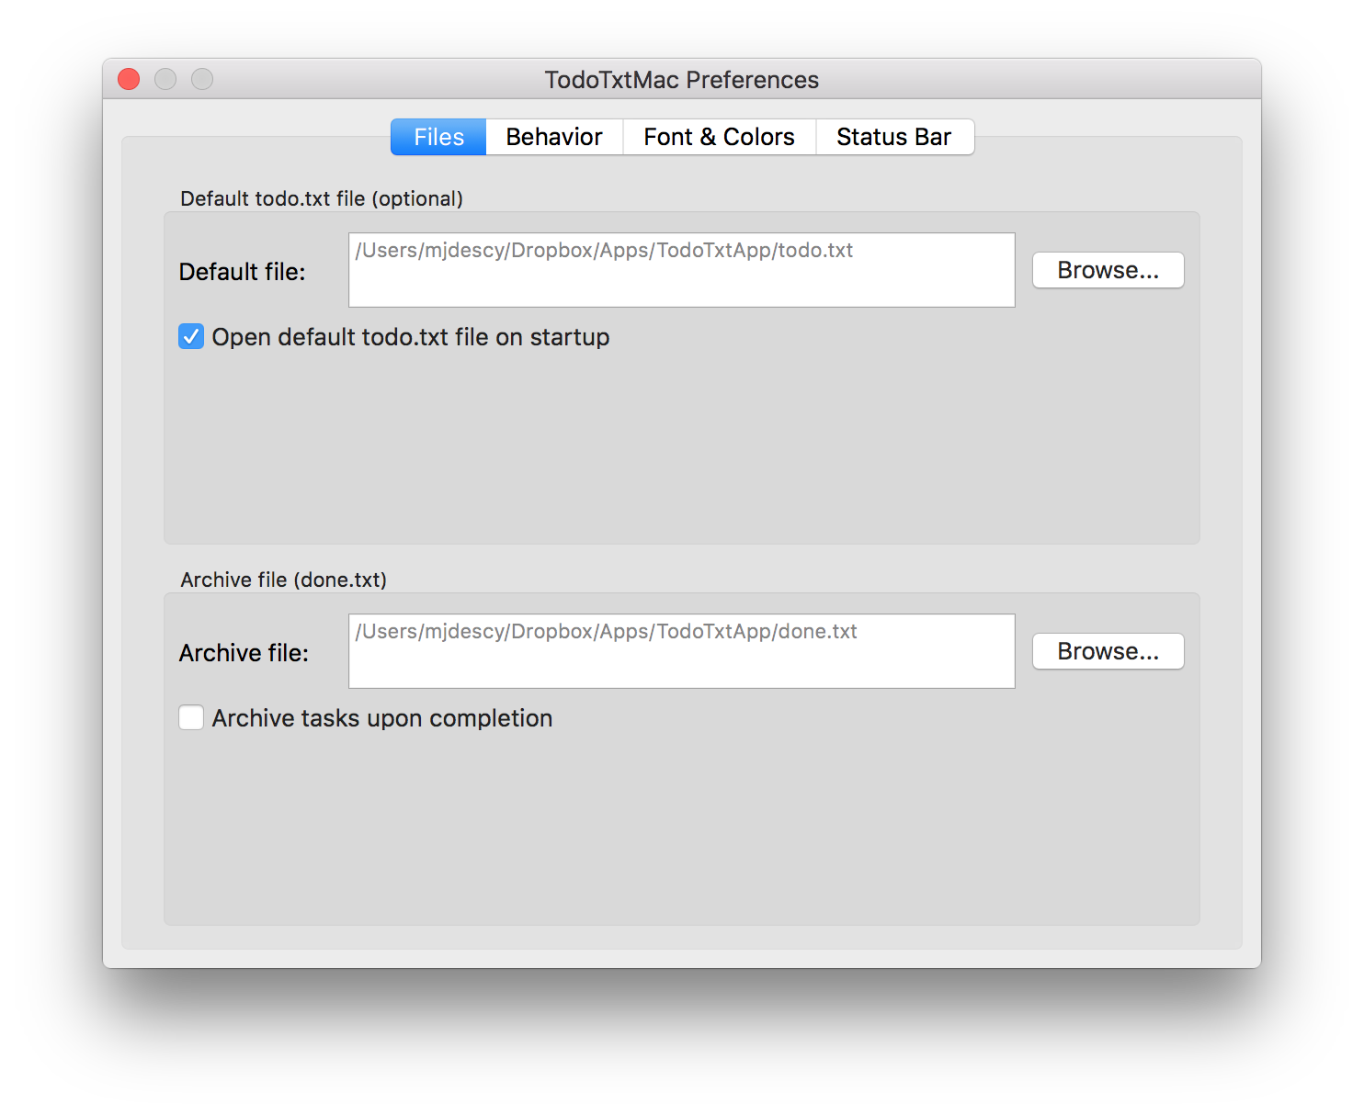Switch to the Files tab
The width and height of the screenshot is (1364, 1115).
click(438, 137)
